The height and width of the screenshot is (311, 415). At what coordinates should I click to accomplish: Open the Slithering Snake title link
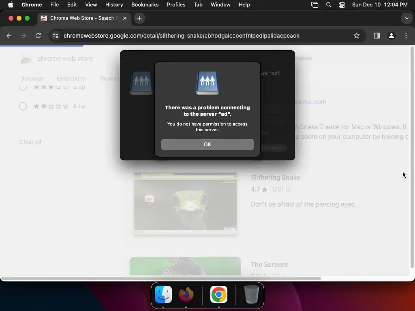pos(275,177)
